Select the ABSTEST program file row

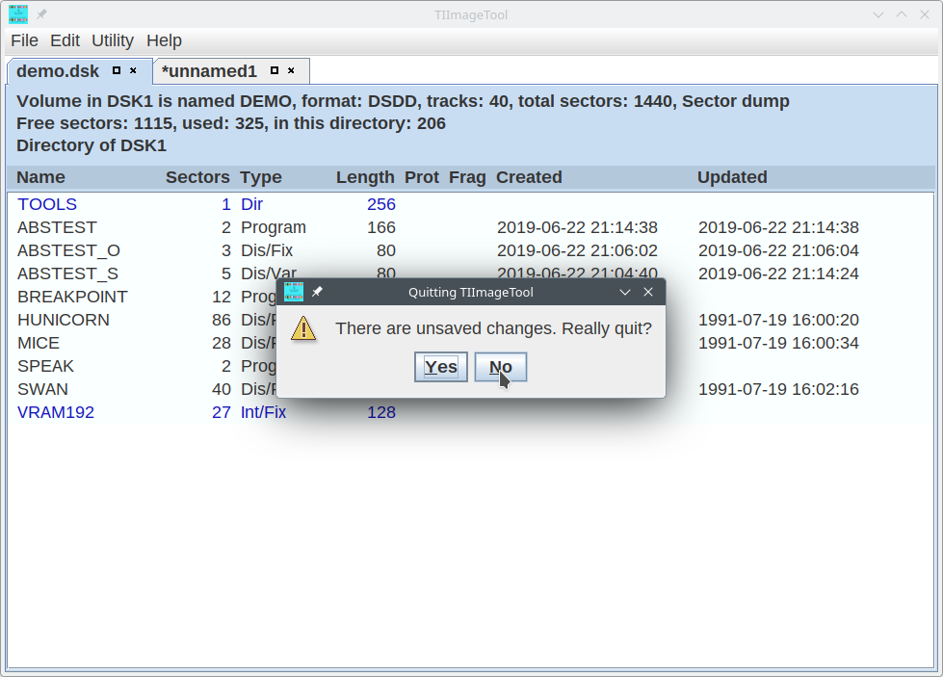(x=57, y=227)
